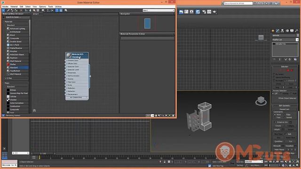Open the Options menu in Slate editor
The height and width of the screenshot is (169, 301).
[x=42, y=7]
